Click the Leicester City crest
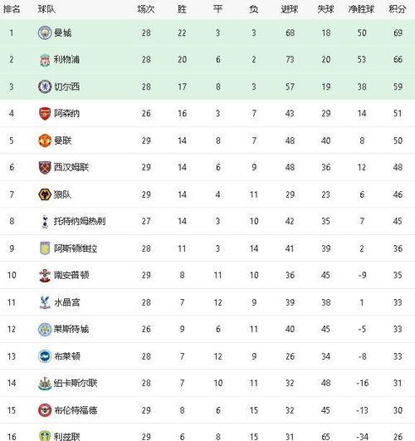 45,329
